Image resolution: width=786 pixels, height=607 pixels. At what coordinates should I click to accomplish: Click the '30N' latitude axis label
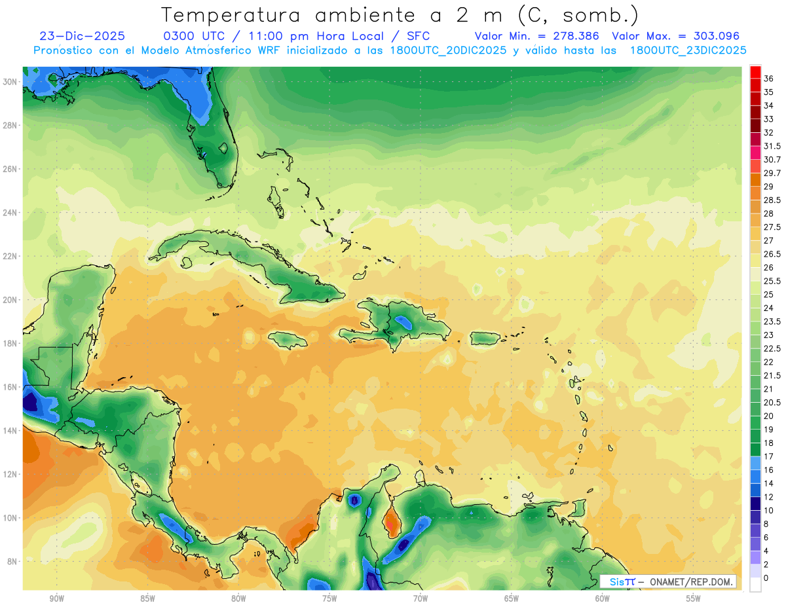click(x=10, y=82)
